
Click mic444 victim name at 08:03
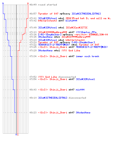click(x=80, y=90)
